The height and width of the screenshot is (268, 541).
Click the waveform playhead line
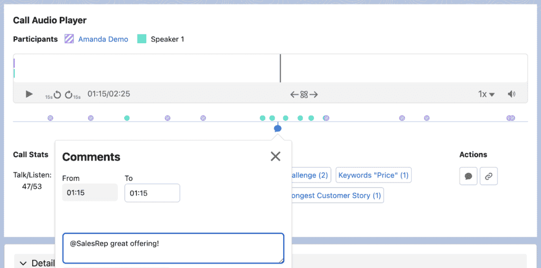[280, 68]
